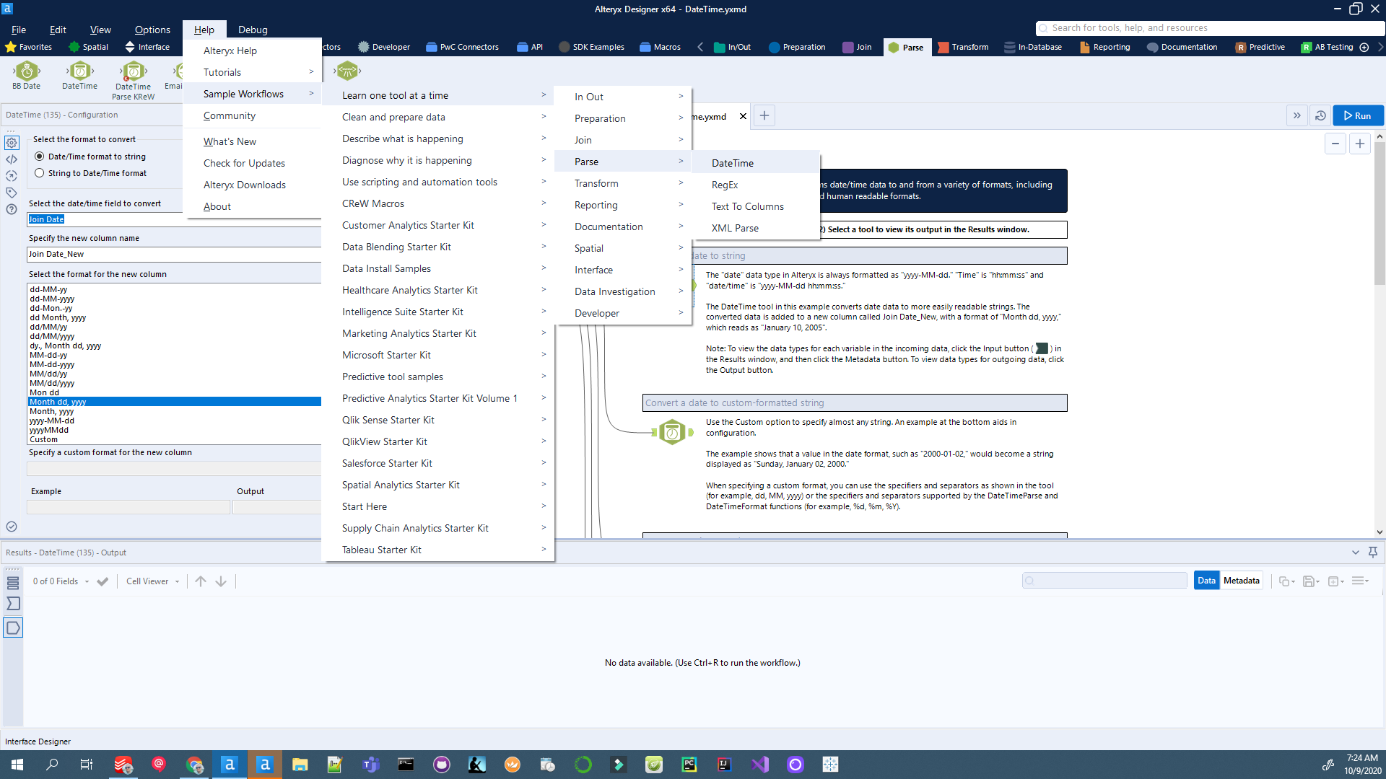Viewport: 1386px width, 779px height.
Task: Click the Run button
Action: click(1358, 115)
